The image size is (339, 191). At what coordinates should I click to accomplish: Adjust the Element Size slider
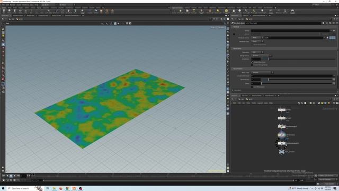coord(297,80)
